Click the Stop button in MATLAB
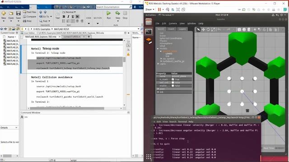This screenshot has width=289, height=162. point(125,15)
